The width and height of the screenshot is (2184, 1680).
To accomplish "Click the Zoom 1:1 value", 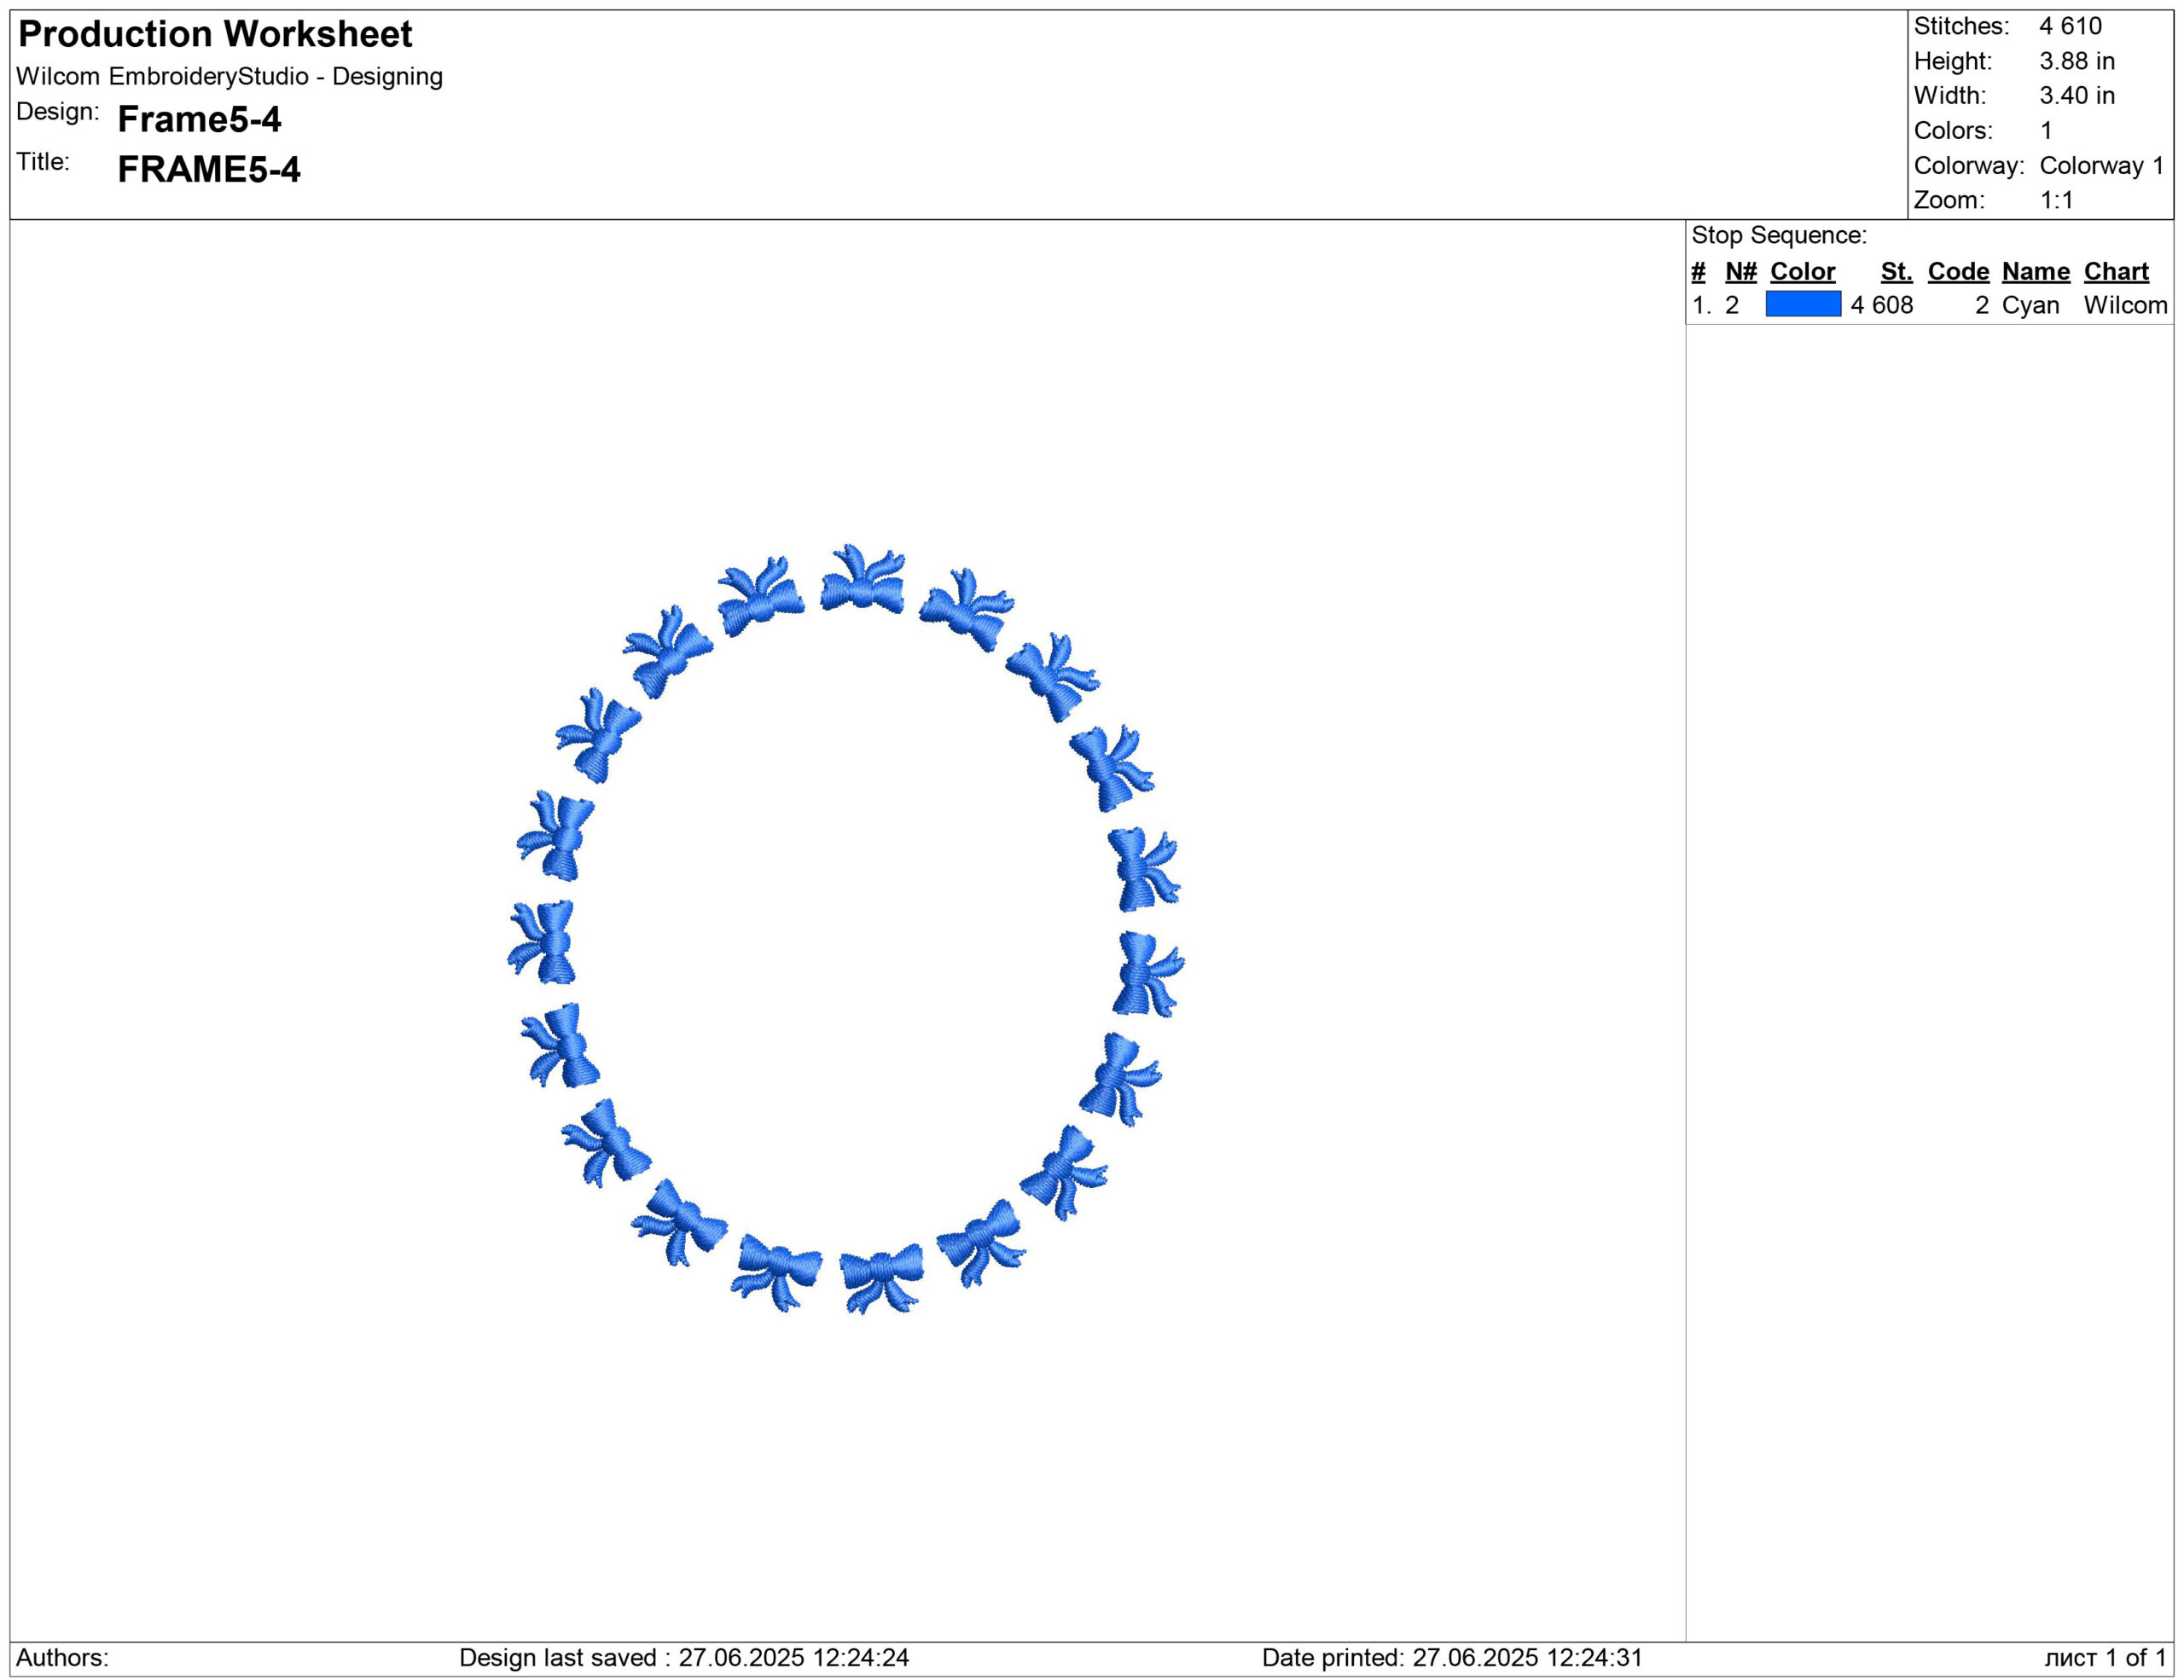I will [x=2056, y=200].
